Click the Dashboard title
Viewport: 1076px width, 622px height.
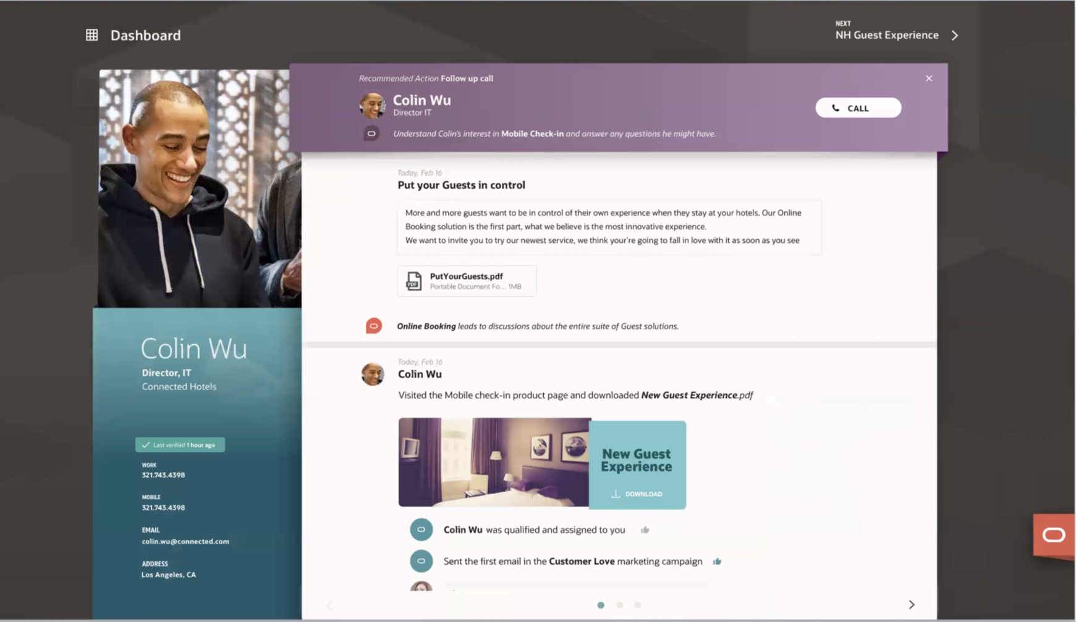pyautogui.click(x=145, y=35)
